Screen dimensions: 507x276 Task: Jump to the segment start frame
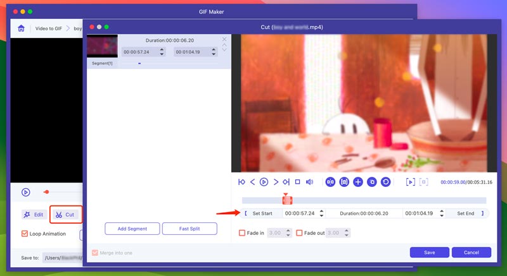click(241, 182)
